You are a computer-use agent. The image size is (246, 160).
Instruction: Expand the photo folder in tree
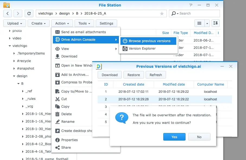pos(10,31)
